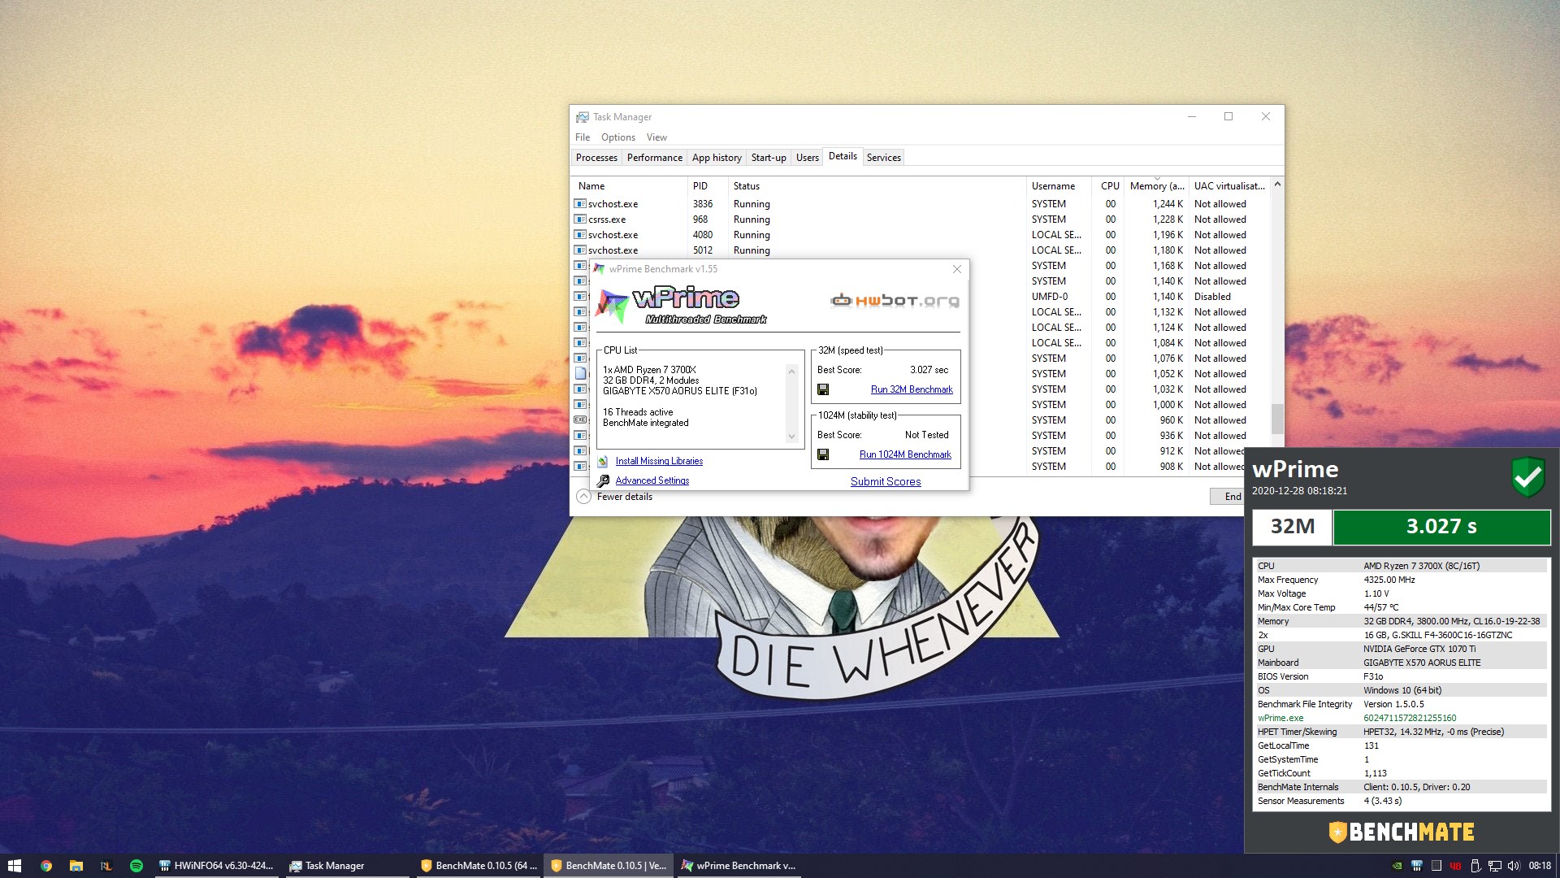Click the red 48 temperature tray icon
Image resolution: width=1560 pixels, height=878 pixels.
(1455, 866)
